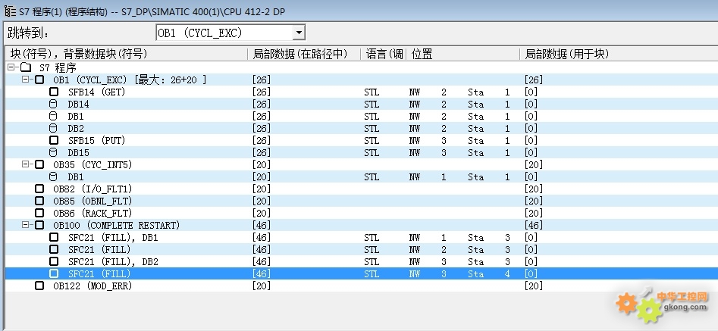Screen dimensions: 718x331
Task: Collapse the OB100 (COMPLETE RESTART) tree node
Action: click(25, 225)
